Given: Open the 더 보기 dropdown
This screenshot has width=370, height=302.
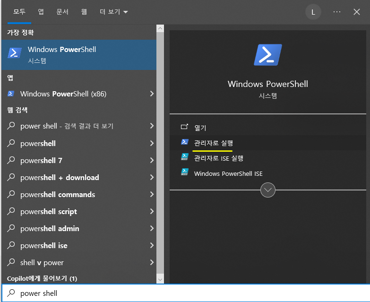Looking at the screenshot, I should click(114, 12).
